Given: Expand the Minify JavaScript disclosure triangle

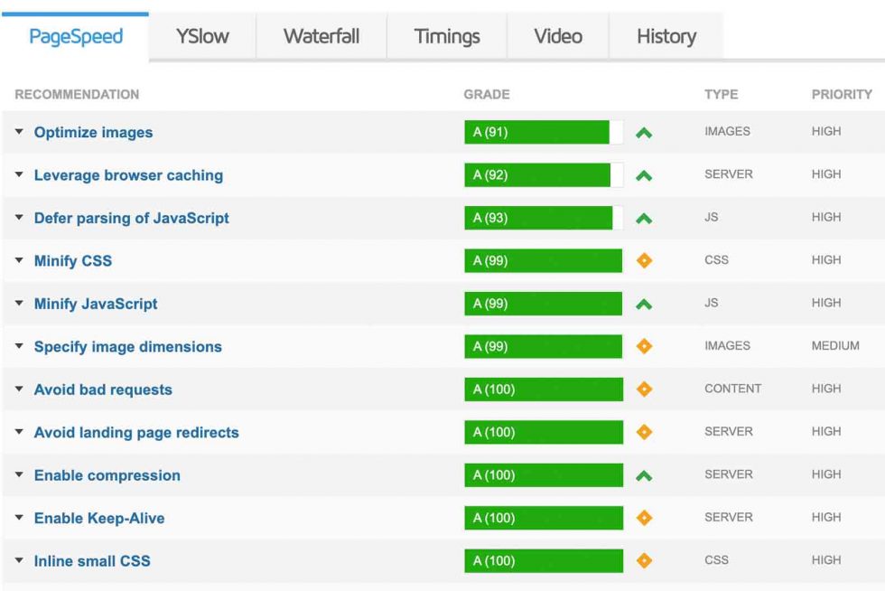Looking at the screenshot, I should coord(19,304).
